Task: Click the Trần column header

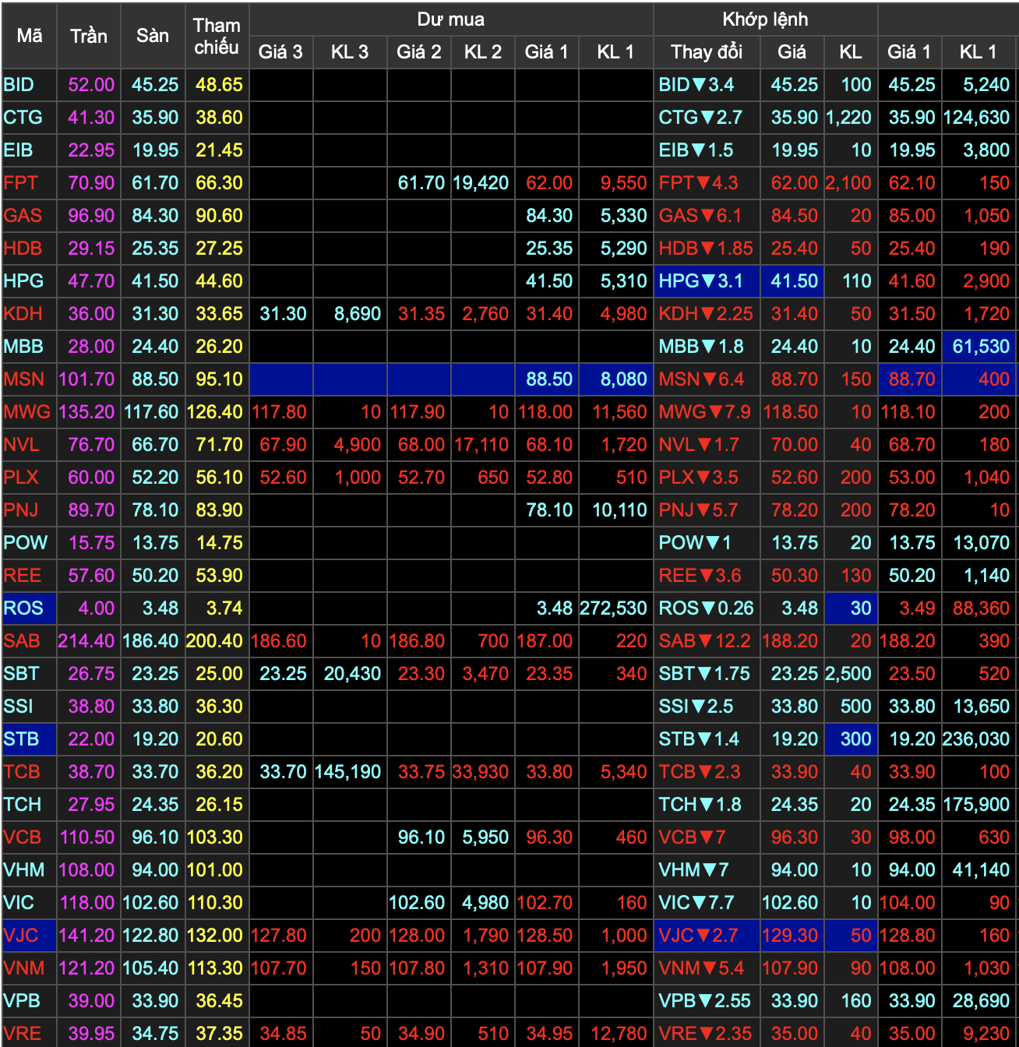Action: pyautogui.click(x=89, y=36)
